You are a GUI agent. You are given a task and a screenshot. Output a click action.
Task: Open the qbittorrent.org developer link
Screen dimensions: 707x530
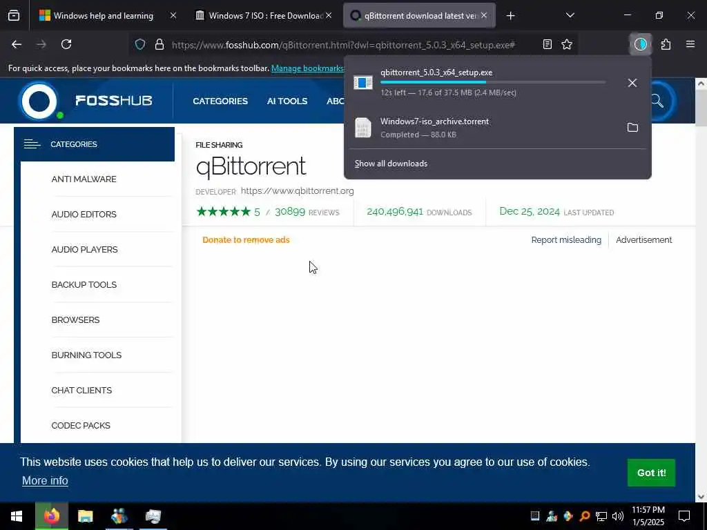point(297,190)
